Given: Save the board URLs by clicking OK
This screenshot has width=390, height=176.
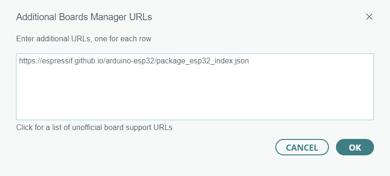Looking at the screenshot, I should pyautogui.click(x=355, y=147).
